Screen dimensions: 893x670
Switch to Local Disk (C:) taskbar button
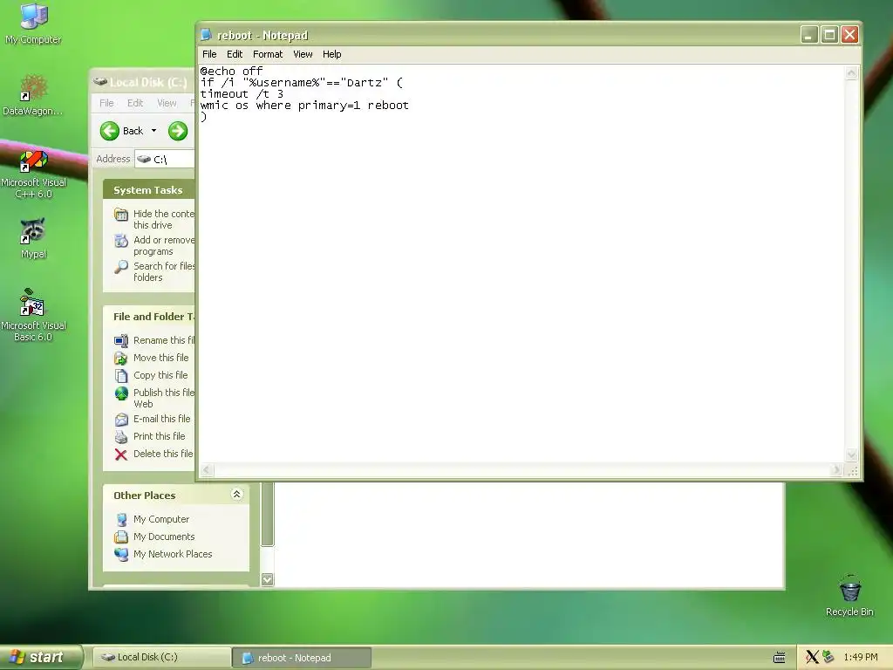coord(161,658)
